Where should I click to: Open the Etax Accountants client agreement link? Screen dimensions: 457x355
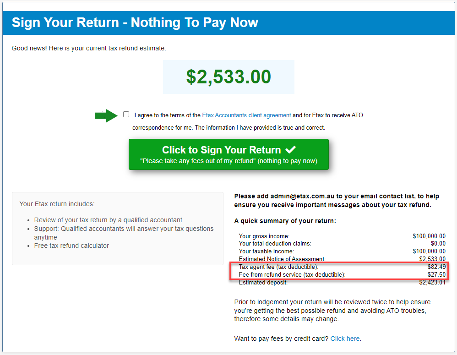tap(246, 115)
